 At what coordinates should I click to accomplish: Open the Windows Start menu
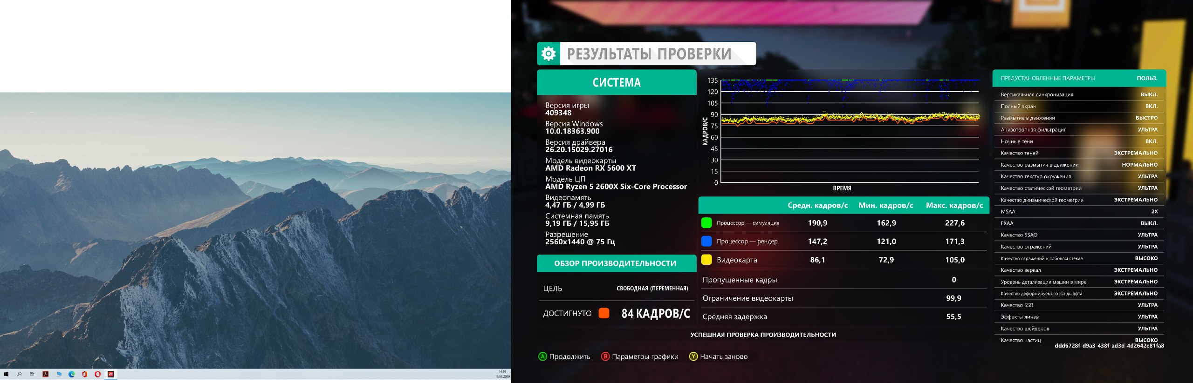6,374
